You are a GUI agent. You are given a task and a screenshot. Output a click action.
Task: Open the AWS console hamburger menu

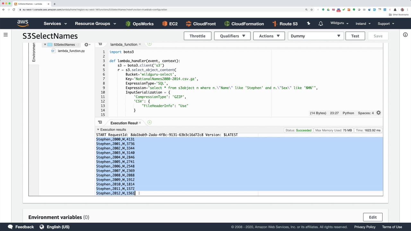[5, 35]
